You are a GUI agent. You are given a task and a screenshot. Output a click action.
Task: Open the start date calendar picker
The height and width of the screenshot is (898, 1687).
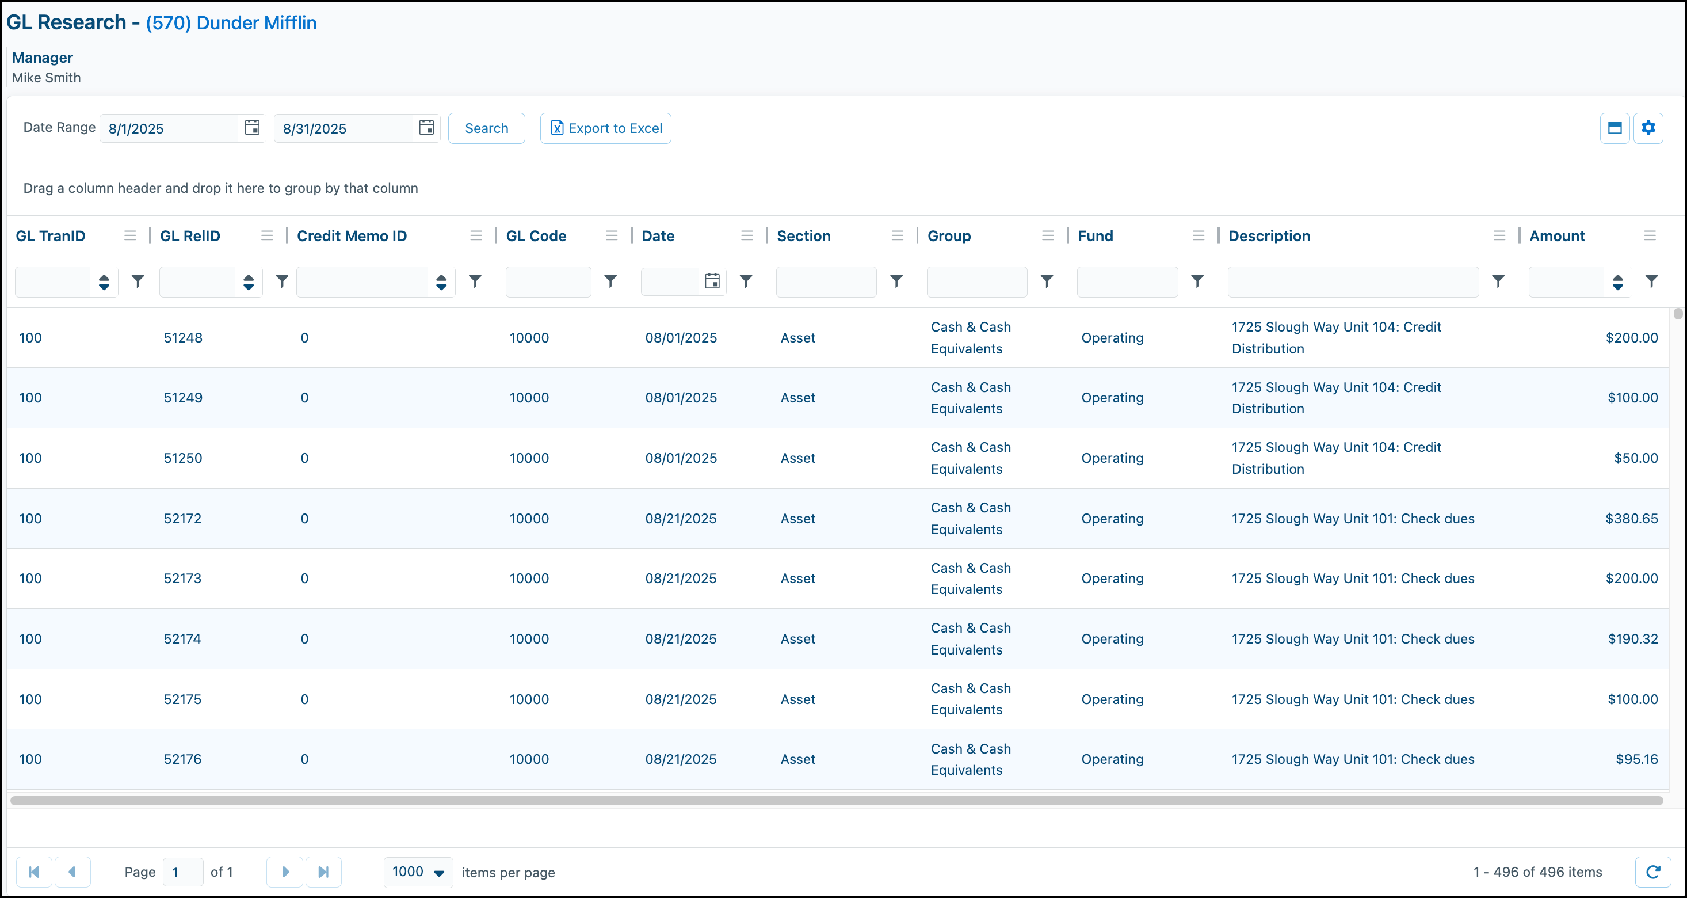(252, 128)
